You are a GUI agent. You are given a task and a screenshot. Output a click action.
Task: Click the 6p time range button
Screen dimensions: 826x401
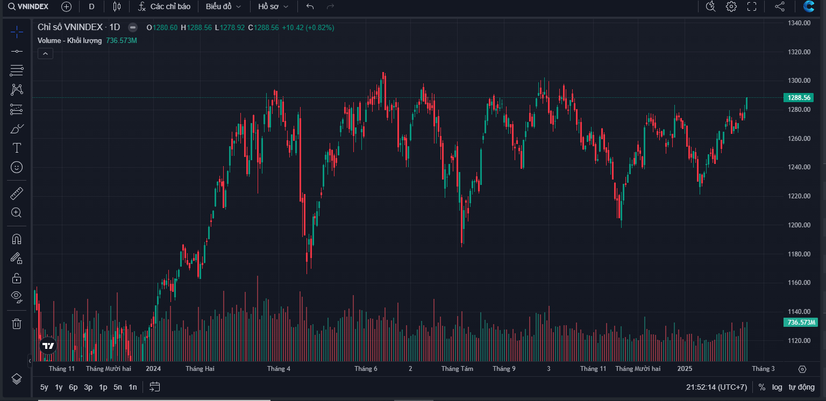73,387
